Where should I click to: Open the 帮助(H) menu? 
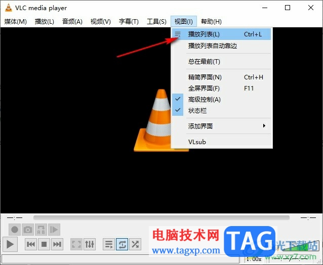tap(211, 21)
